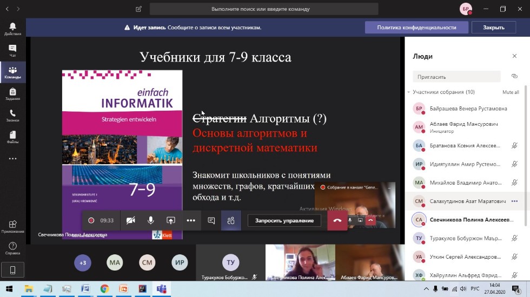Open the Assignments section in sidebar
Viewport: 530px width, 297px height.
(12, 94)
